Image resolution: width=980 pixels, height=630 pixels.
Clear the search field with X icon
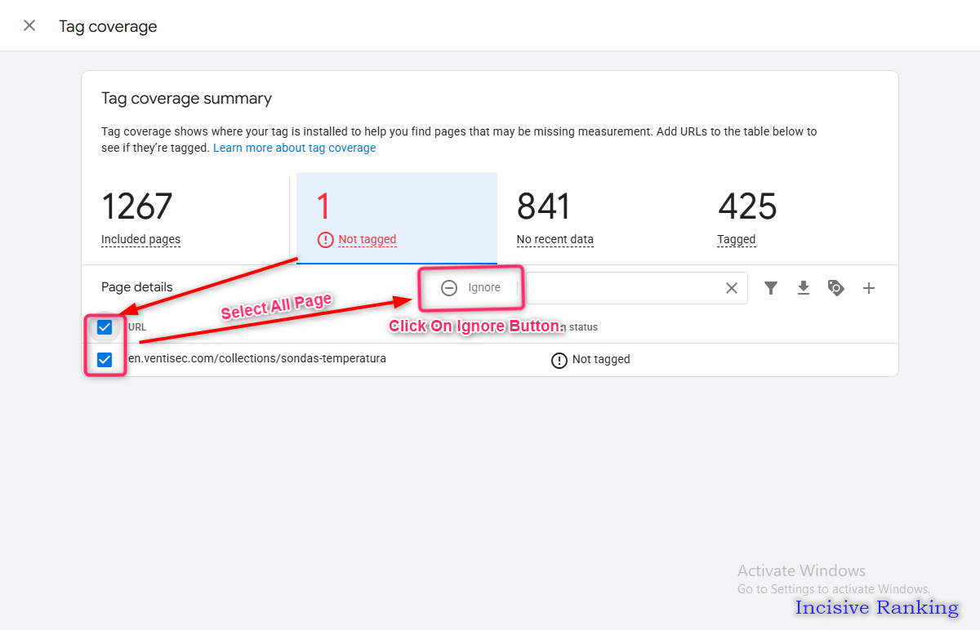(732, 288)
